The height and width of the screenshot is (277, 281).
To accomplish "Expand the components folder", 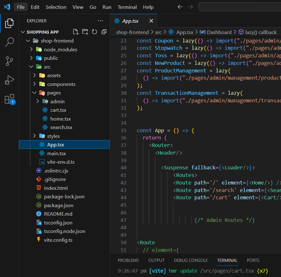I will click(x=34, y=84).
